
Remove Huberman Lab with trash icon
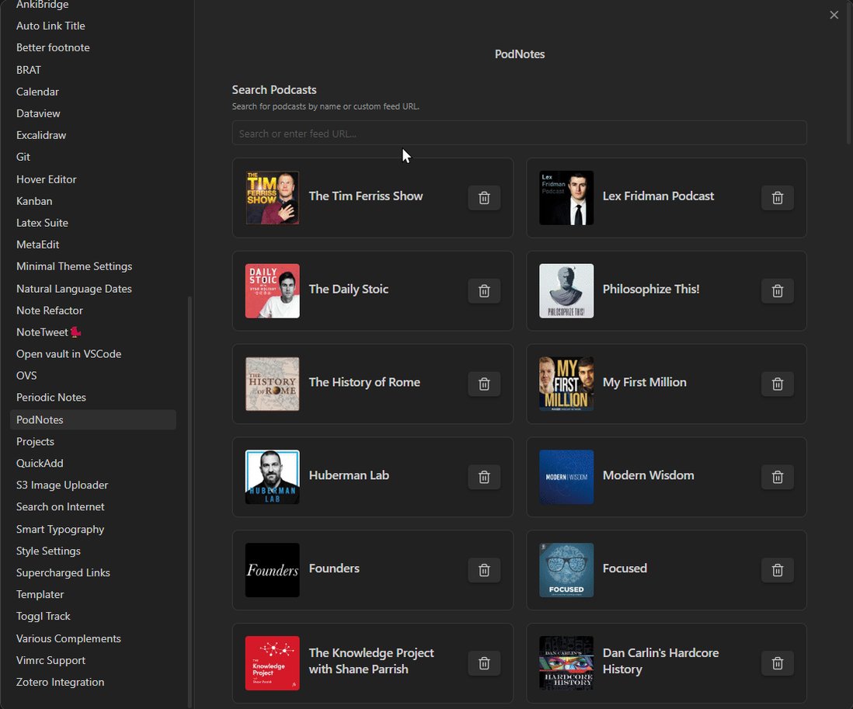tap(484, 477)
